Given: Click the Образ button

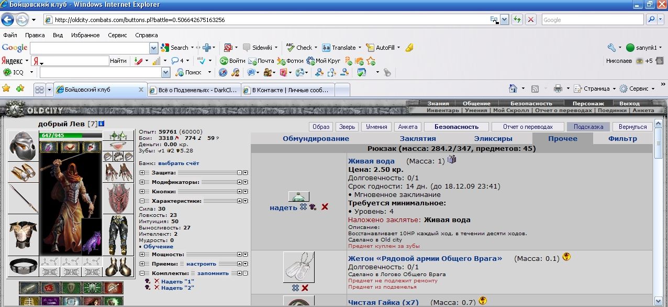Looking at the screenshot, I should pos(321,127).
